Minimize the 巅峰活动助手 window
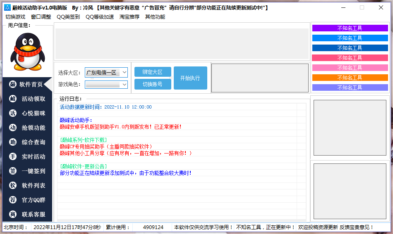The height and width of the screenshot is (234, 393). (x=343, y=8)
